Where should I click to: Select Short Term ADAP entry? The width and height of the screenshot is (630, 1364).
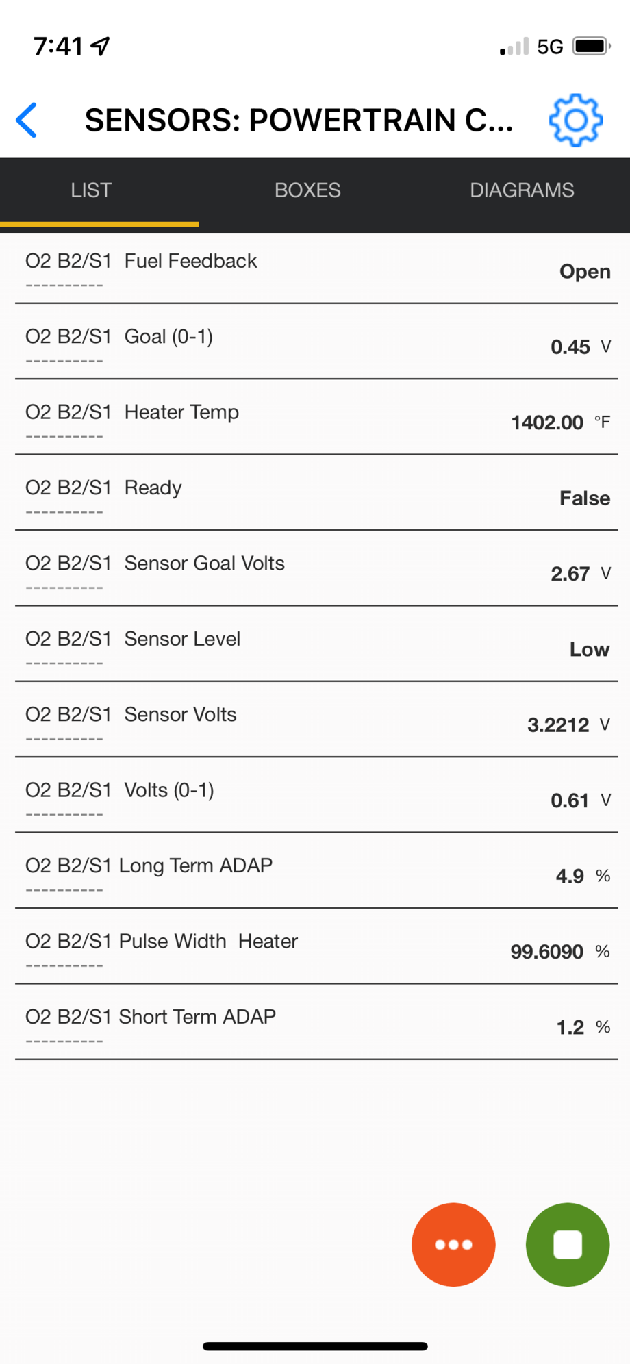(x=315, y=1024)
